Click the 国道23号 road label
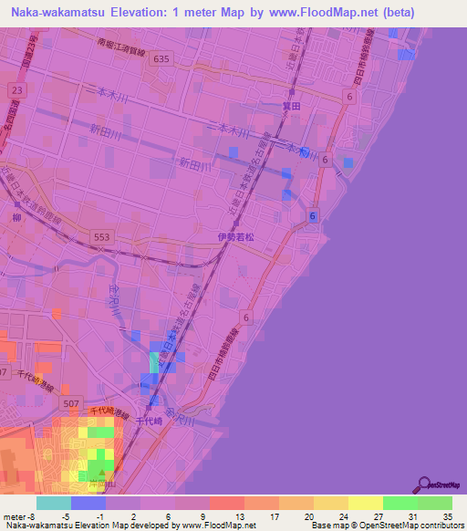The image size is (467, 531). click(x=30, y=51)
